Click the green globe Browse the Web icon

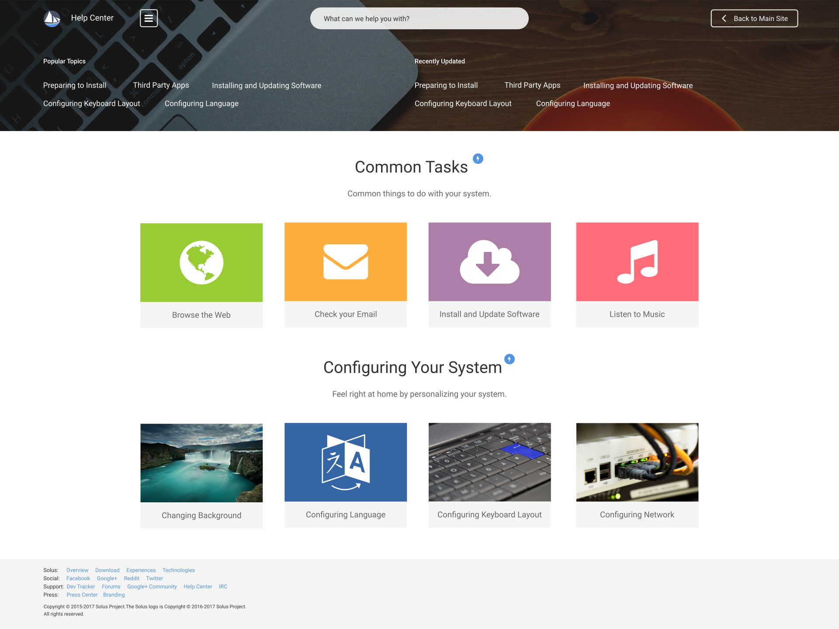pos(201,263)
